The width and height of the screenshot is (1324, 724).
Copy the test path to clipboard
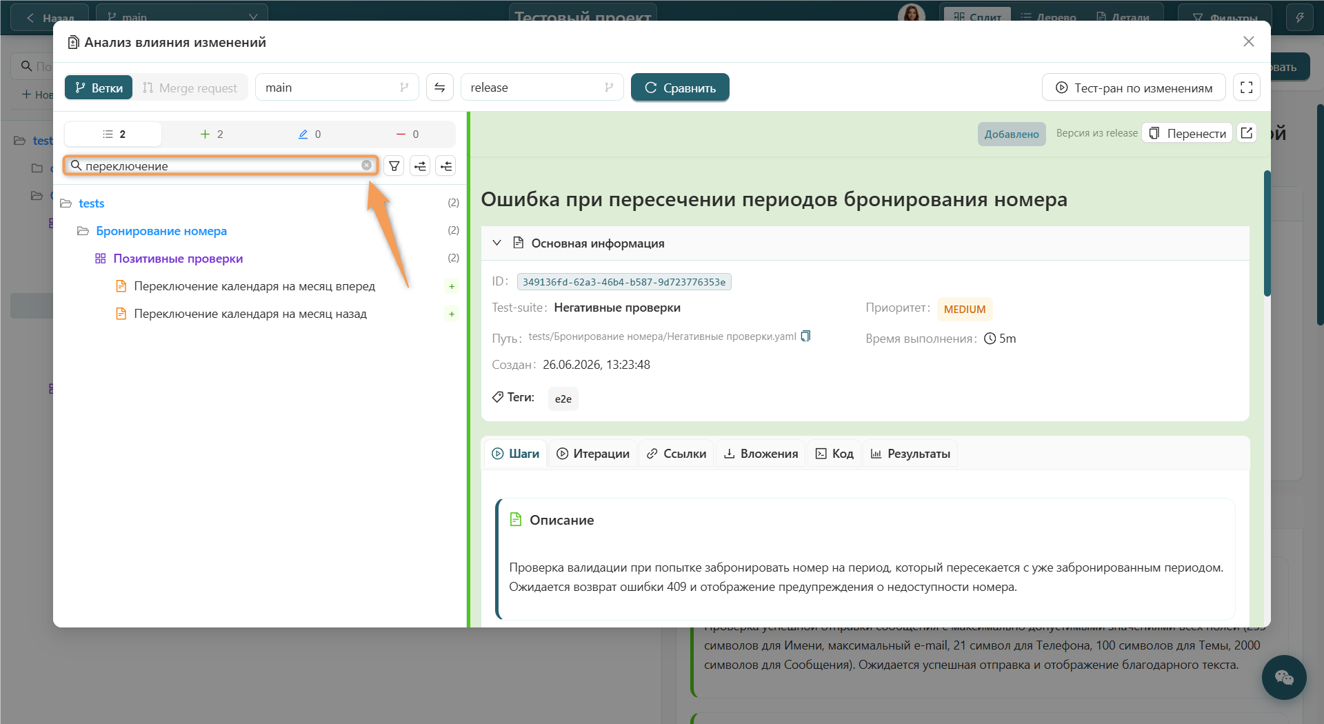pyautogui.click(x=805, y=336)
